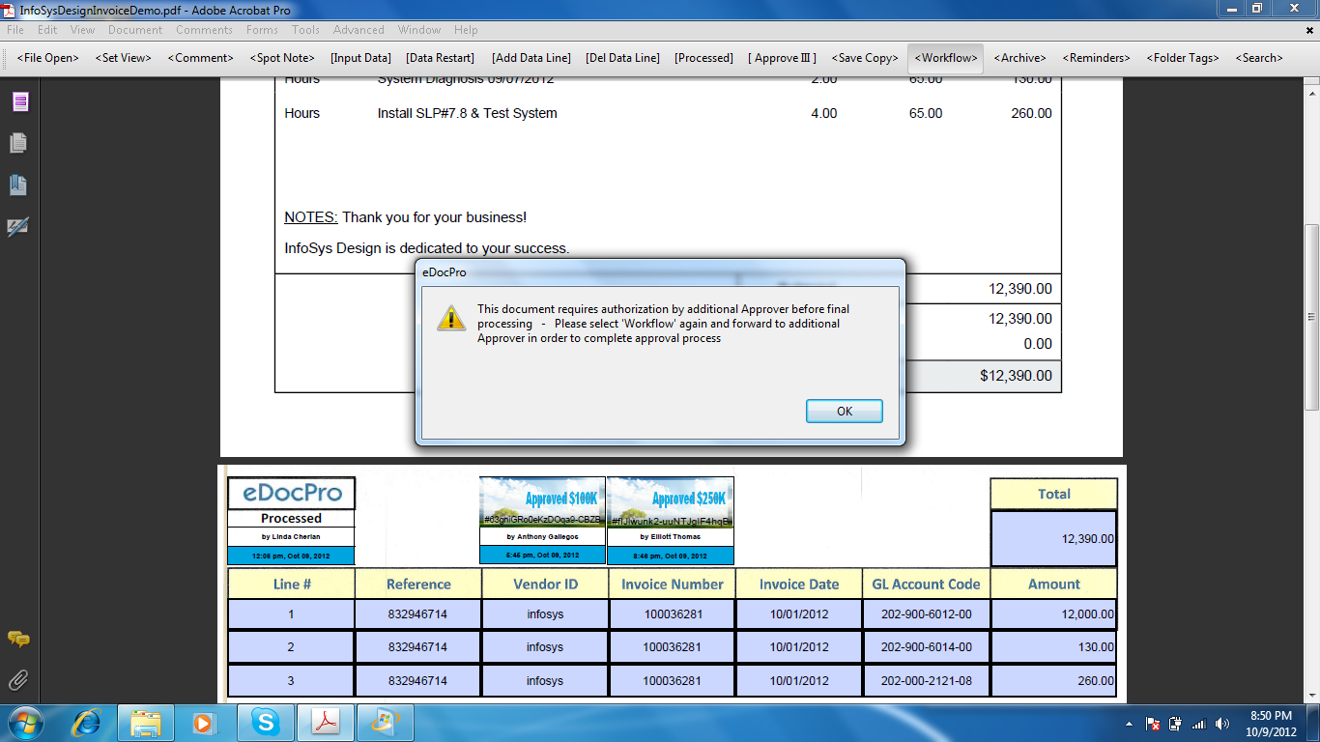Click the eDocPro Processed stamp
The image size is (1320, 742).
tap(291, 520)
